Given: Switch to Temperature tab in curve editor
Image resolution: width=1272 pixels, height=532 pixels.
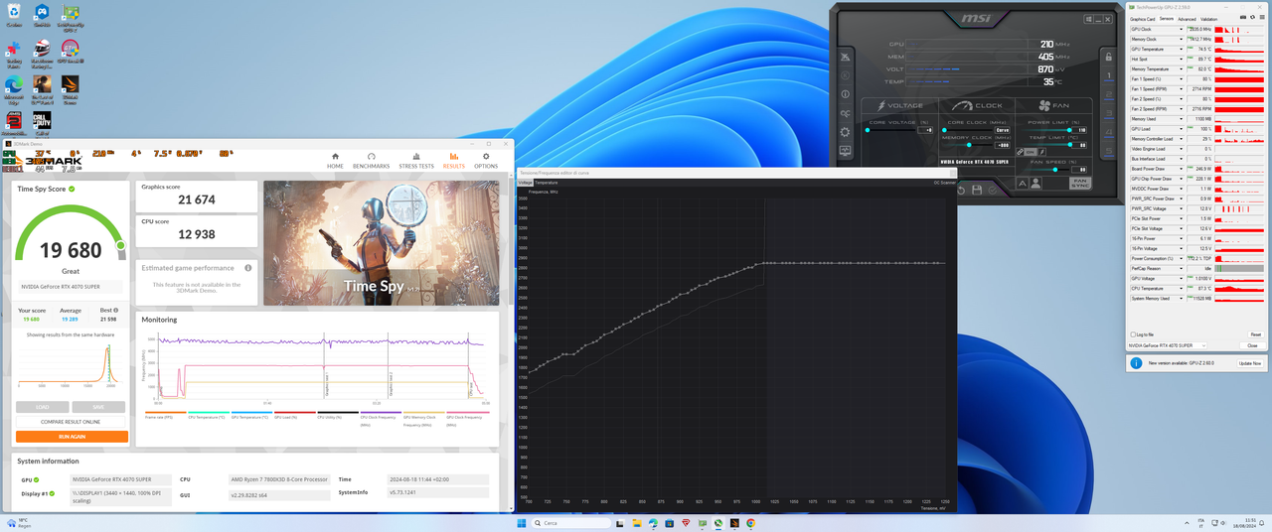Looking at the screenshot, I should 547,183.
